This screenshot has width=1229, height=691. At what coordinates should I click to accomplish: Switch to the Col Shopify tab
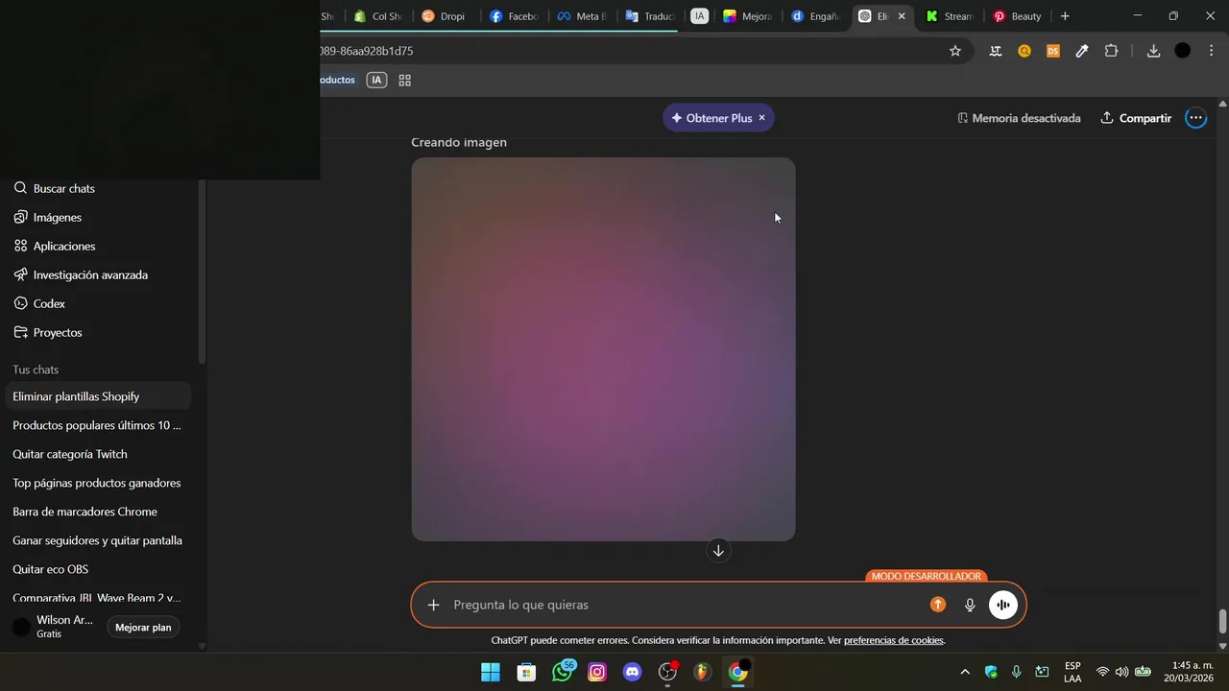click(x=378, y=16)
